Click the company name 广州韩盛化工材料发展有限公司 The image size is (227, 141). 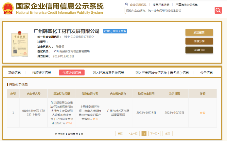[x=66, y=31]
